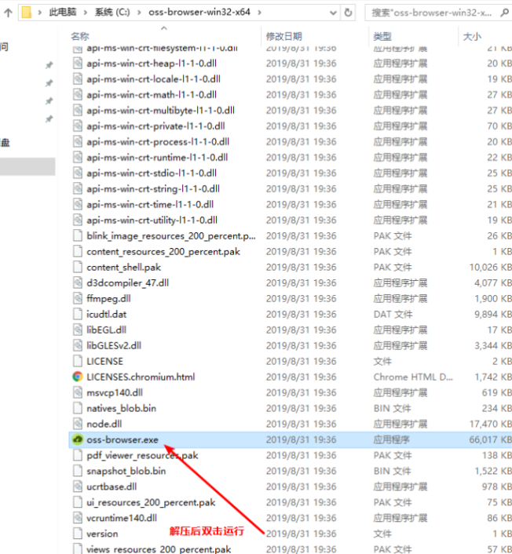Select content_resources_200_percent.pak
Image resolution: width=512 pixels, height=554 pixels.
(x=163, y=252)
